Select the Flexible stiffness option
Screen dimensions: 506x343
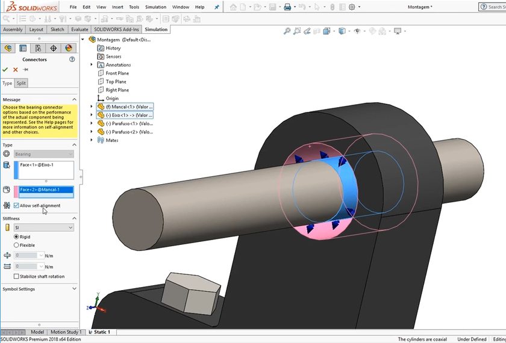[x=16, y=246]
